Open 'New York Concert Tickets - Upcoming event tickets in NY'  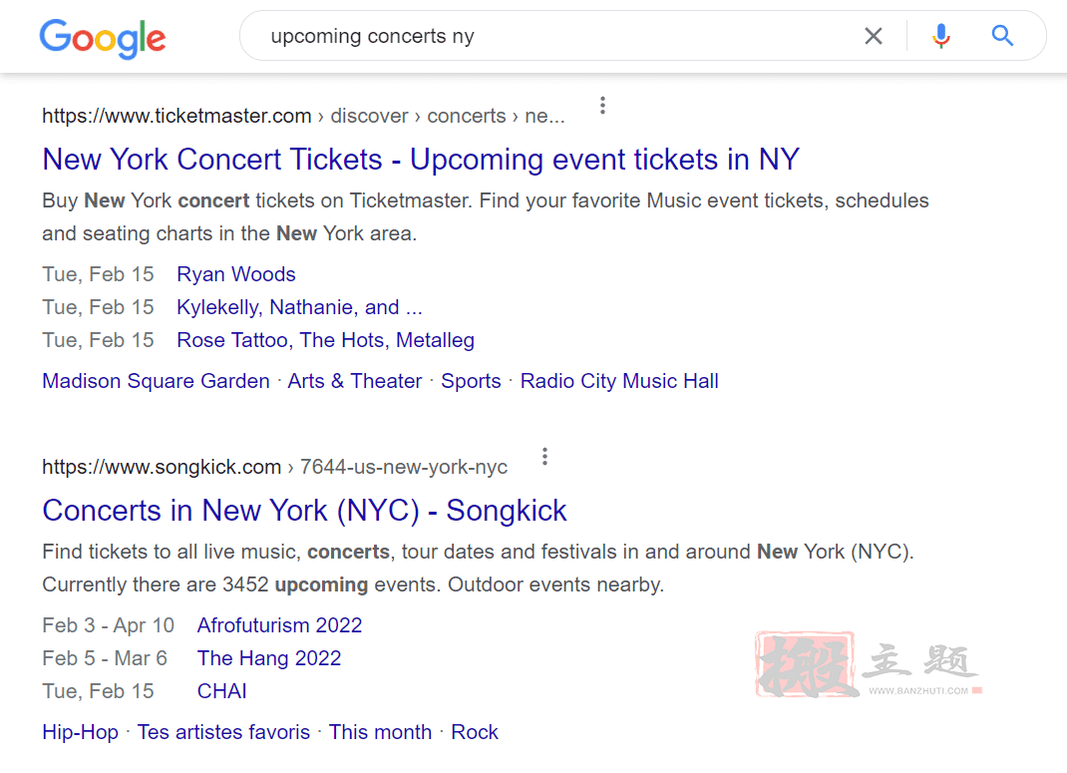[x=421, y=160]
